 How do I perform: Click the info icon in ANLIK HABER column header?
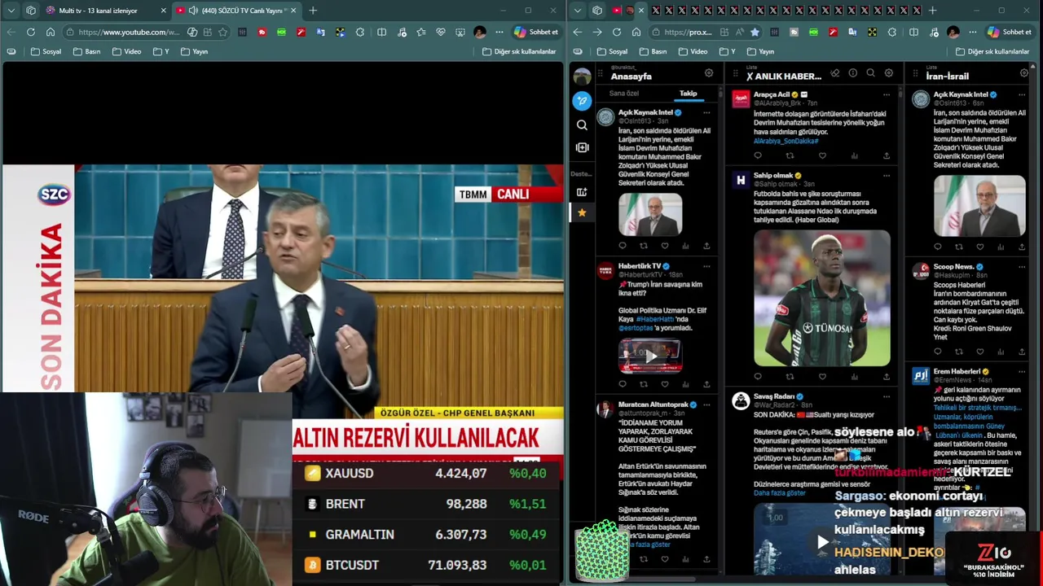[852, 73]
